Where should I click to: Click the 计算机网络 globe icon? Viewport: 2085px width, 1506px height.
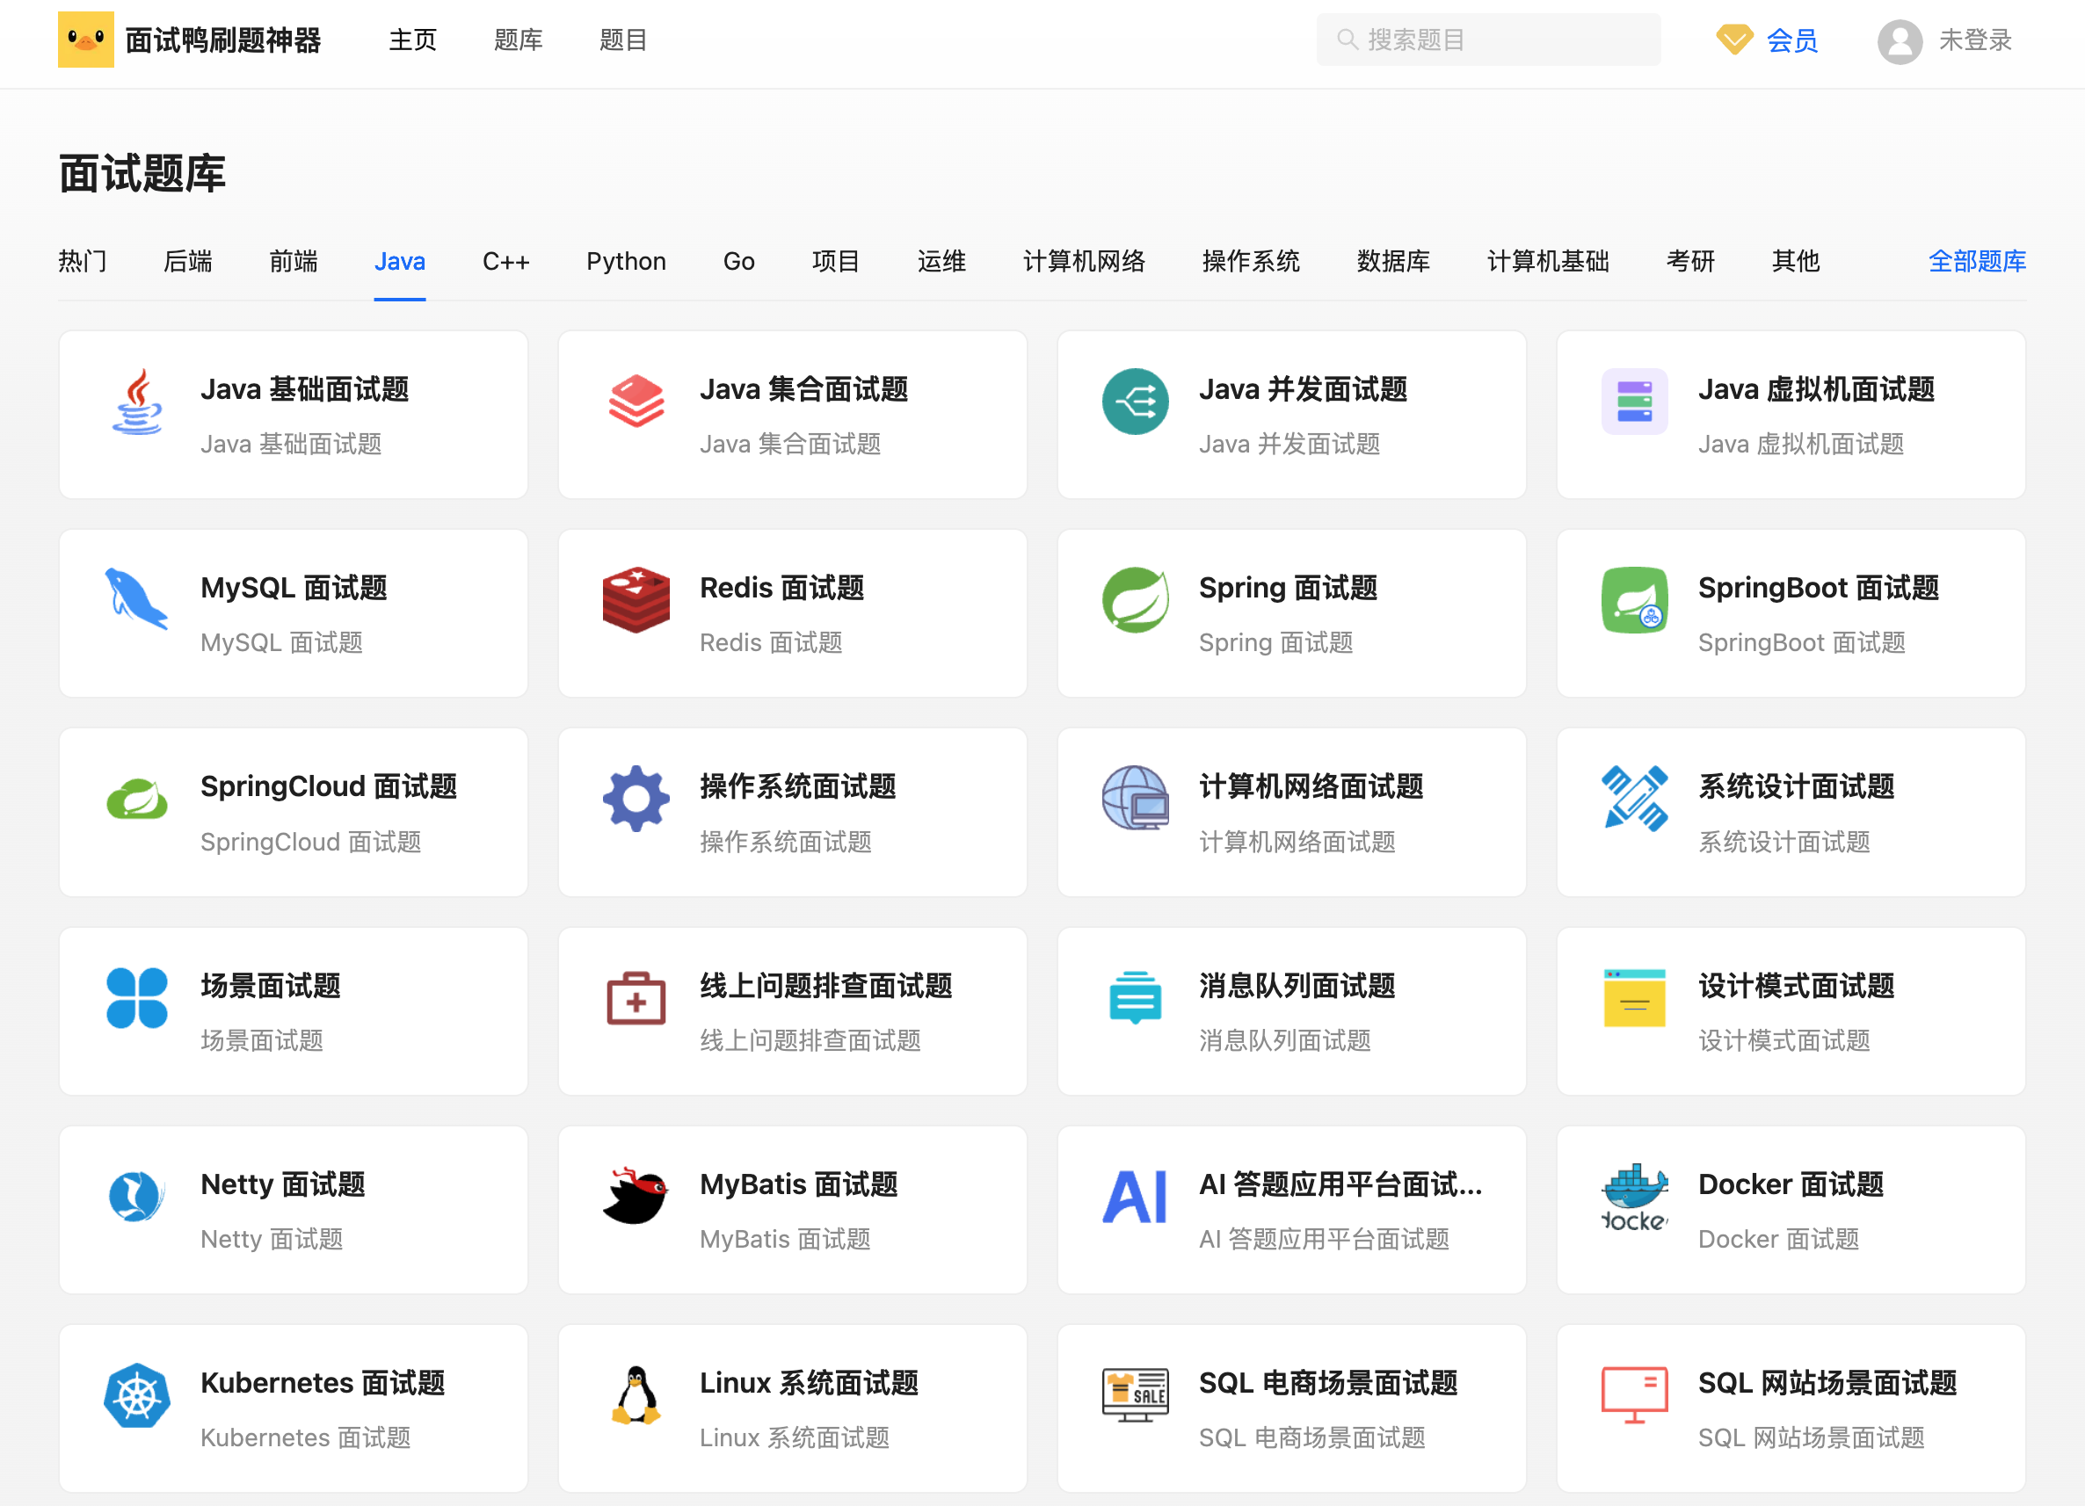point(1136,800)
